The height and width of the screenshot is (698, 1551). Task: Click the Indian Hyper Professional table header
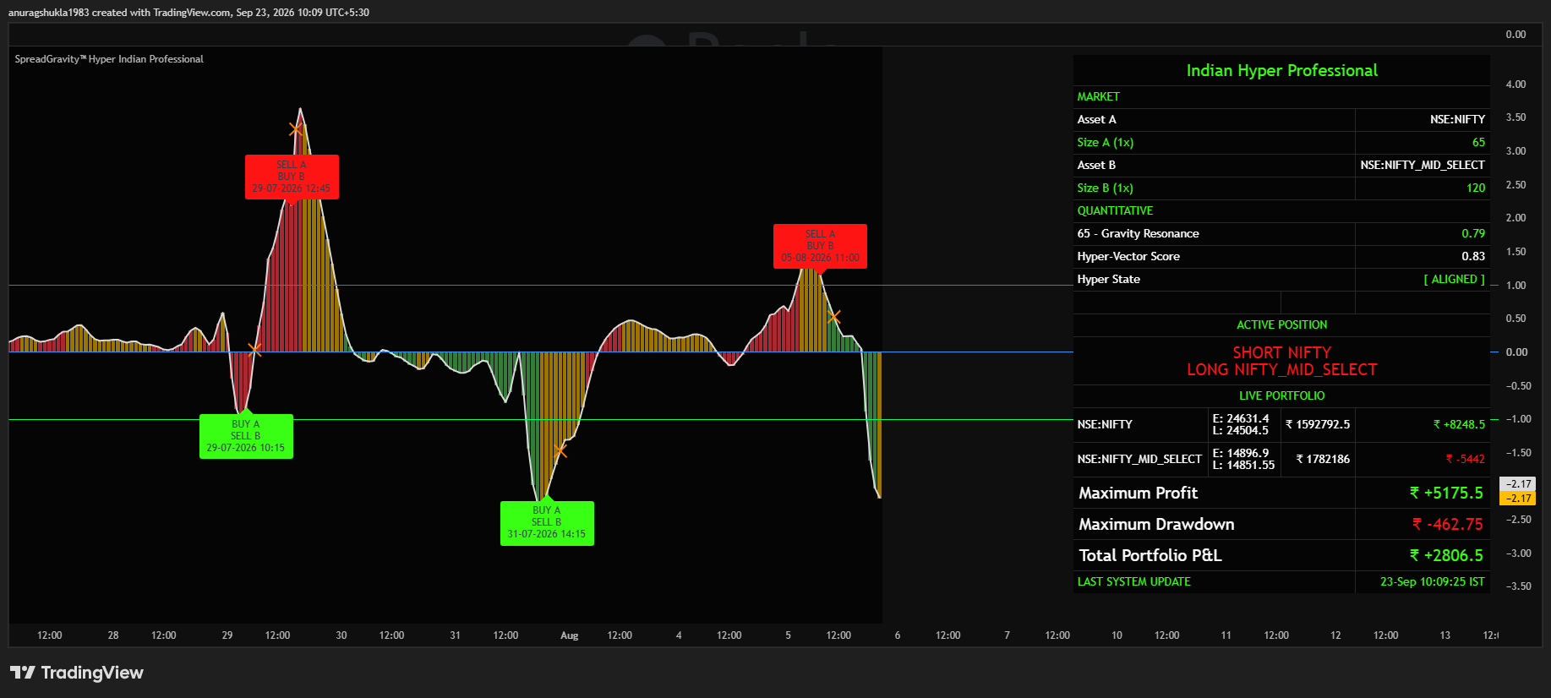point(1281,70)
